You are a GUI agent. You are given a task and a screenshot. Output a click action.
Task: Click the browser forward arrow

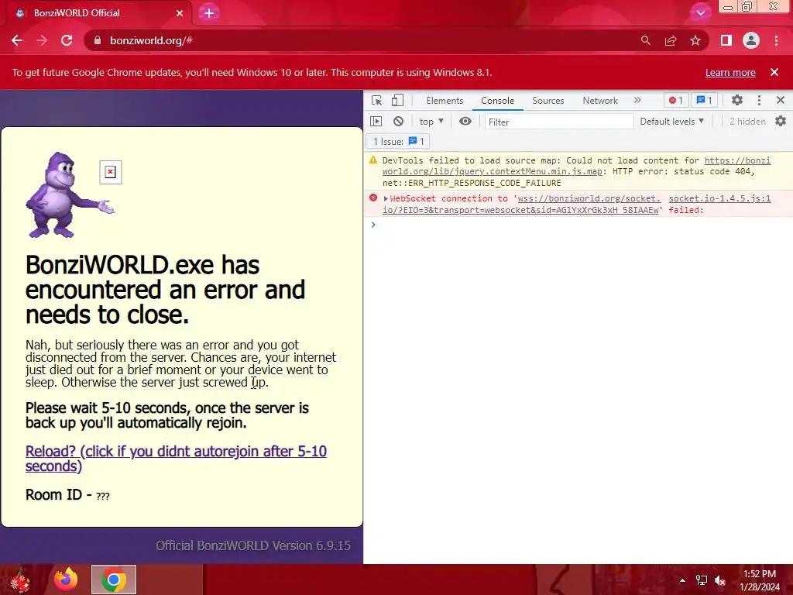coord(42,40)
